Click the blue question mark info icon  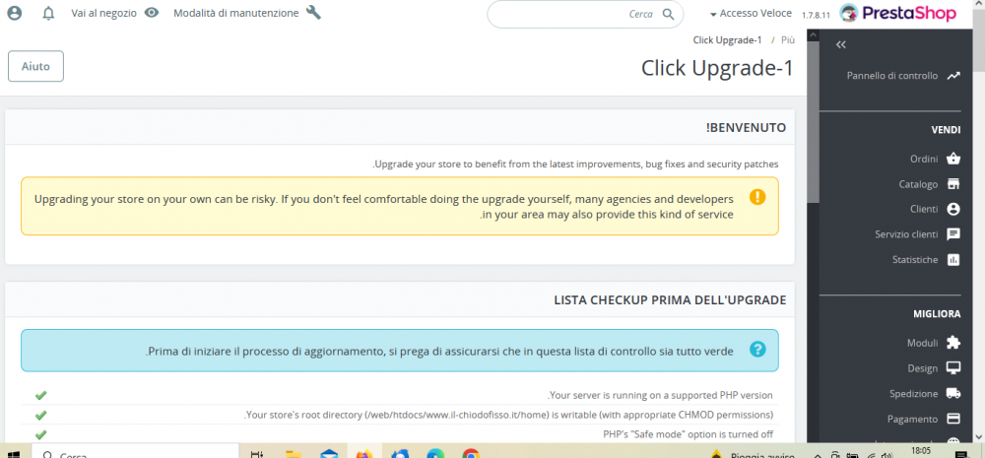click(757, 350)
